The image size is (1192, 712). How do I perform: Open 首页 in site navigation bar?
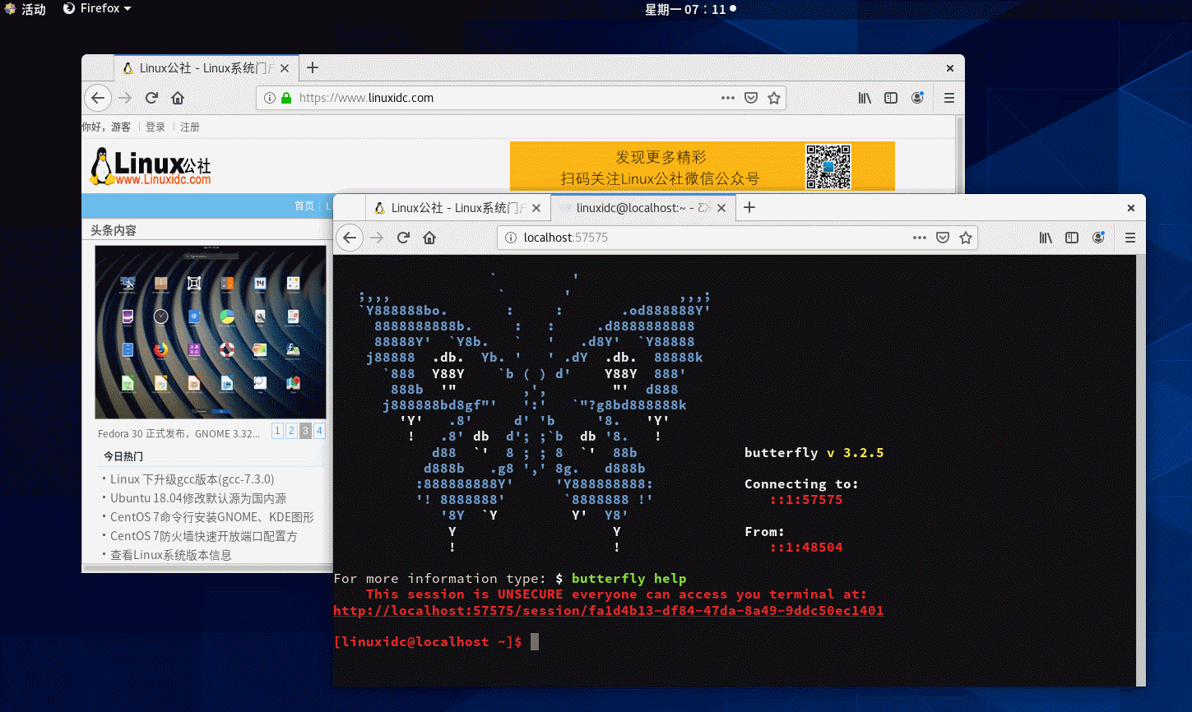[x=304, y=206]
